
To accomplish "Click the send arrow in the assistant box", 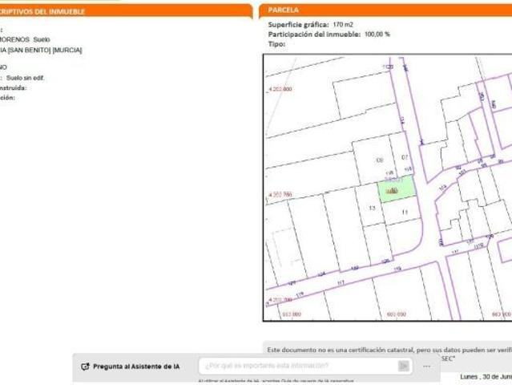I will tap(404, 366).
